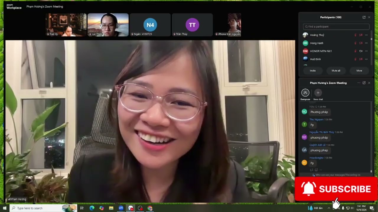The image size is (378, 212).
Task: Click NQ avatar in chat
Action: (304, 112)
